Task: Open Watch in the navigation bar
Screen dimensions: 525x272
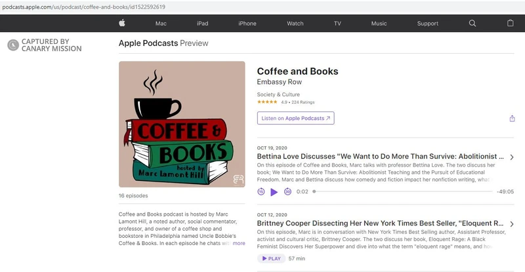Action: pyautogui.click(x=295, y=24)
